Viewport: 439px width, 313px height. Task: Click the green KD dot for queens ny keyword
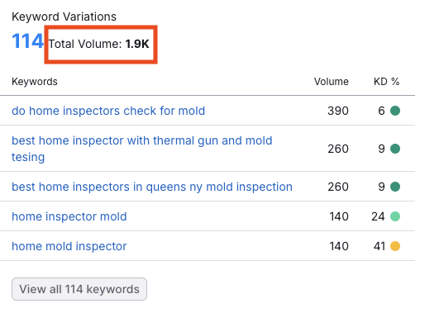tap(395, 187)
